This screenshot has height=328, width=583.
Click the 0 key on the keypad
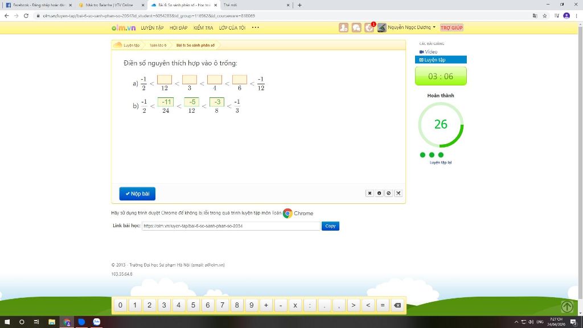coord(121,305)
